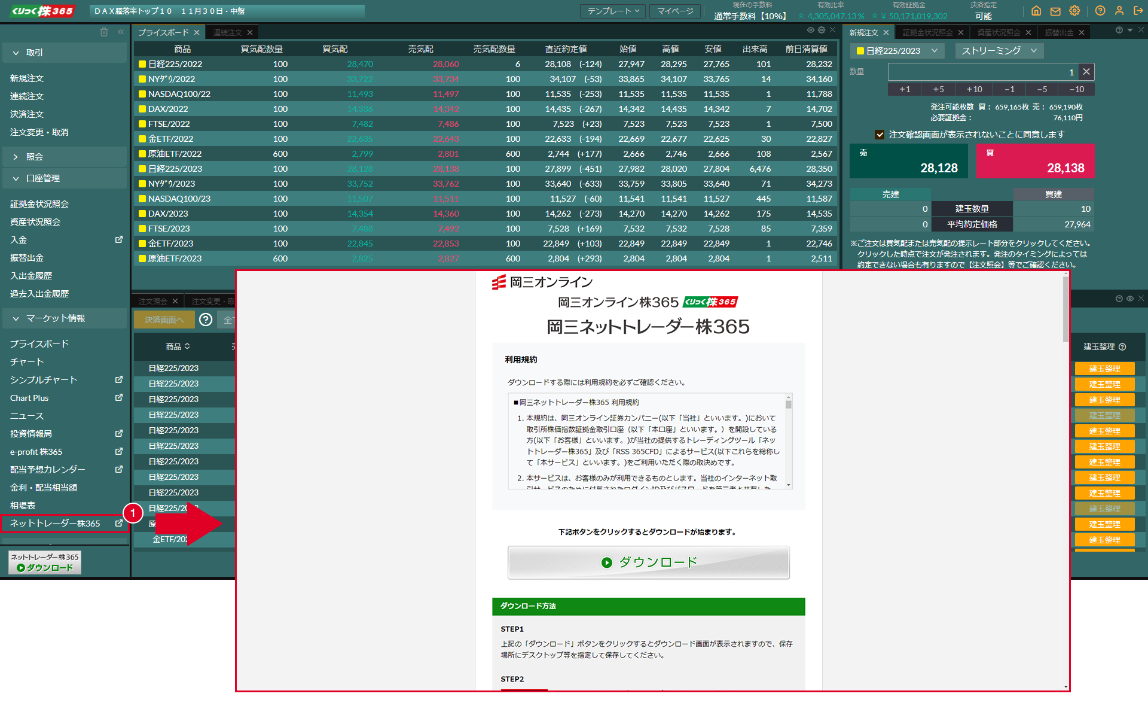Screen dimensions: 1148x724
Task: Toggle the order confirmation agreement checkbox
Action: [880, 135]
